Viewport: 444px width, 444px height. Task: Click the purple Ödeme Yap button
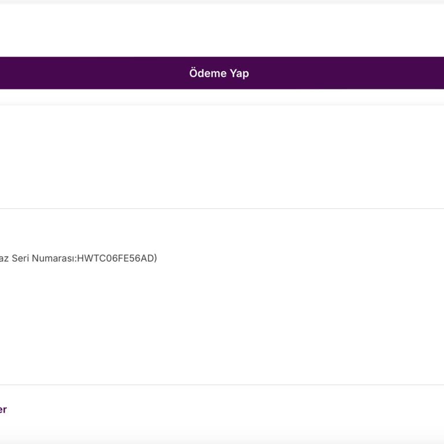pyautogui.click(x=222, y=73)
